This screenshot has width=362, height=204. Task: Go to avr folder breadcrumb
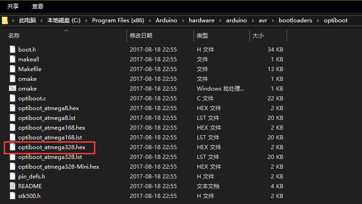pos(263,20)
